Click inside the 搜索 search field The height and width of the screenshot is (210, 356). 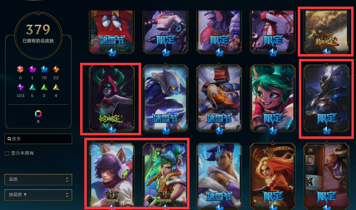pyautogui.click(x=38, y=138)
